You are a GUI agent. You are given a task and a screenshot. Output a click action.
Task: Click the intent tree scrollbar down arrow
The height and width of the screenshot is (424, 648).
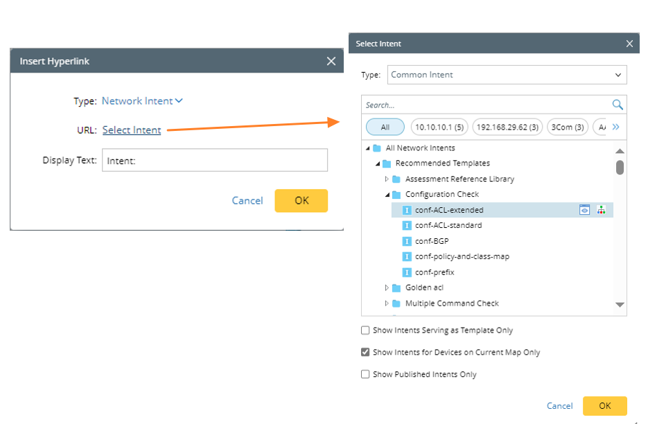620,305
